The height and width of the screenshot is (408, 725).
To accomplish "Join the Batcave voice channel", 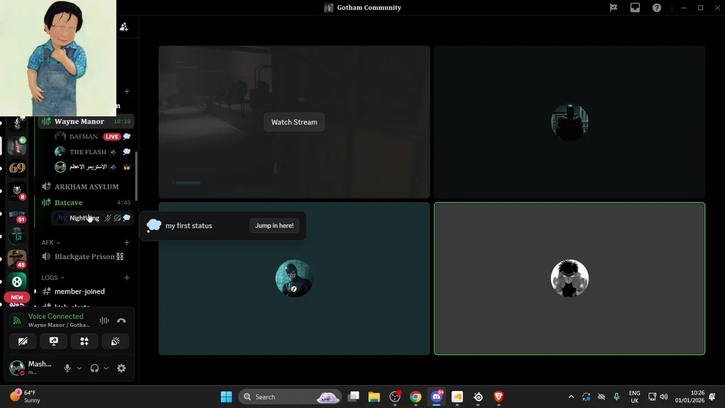I will coord(85,202).
